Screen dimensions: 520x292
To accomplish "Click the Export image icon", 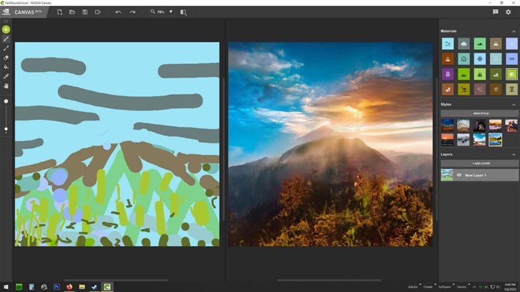I will [x=97, y=12].
